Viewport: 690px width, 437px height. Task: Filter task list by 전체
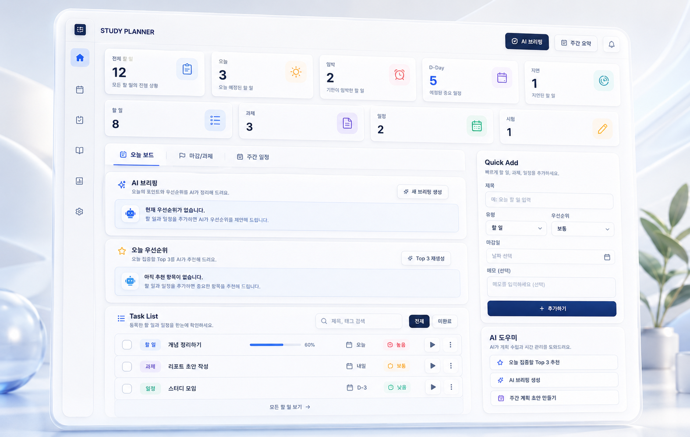419,321
